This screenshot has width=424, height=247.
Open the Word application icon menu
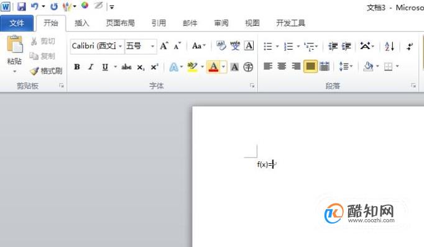coord(6,6)
